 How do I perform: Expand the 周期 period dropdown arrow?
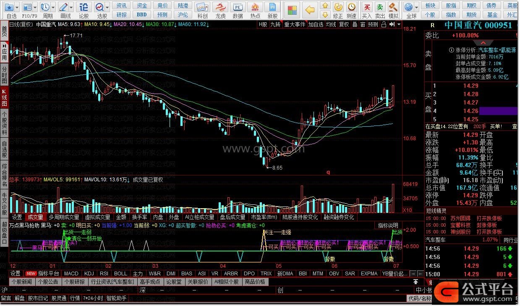[x=53, y=7]
